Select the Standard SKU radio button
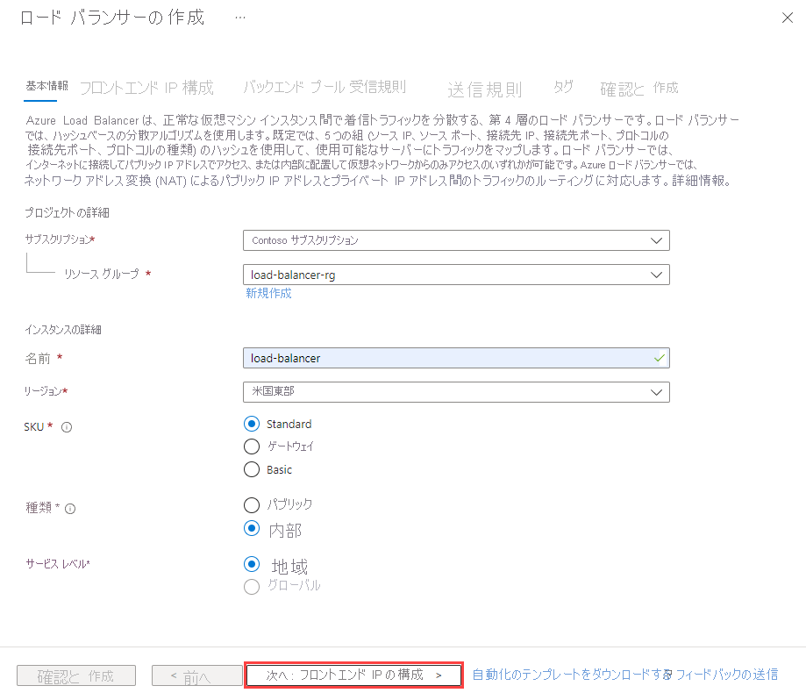Image resolution: width=806 pixels, height=693 pixels. [x=252, y=424]
